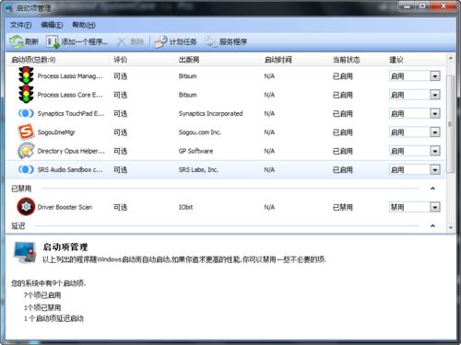
Task: Select the Directory Opus Helper icon
Action: 26,151
